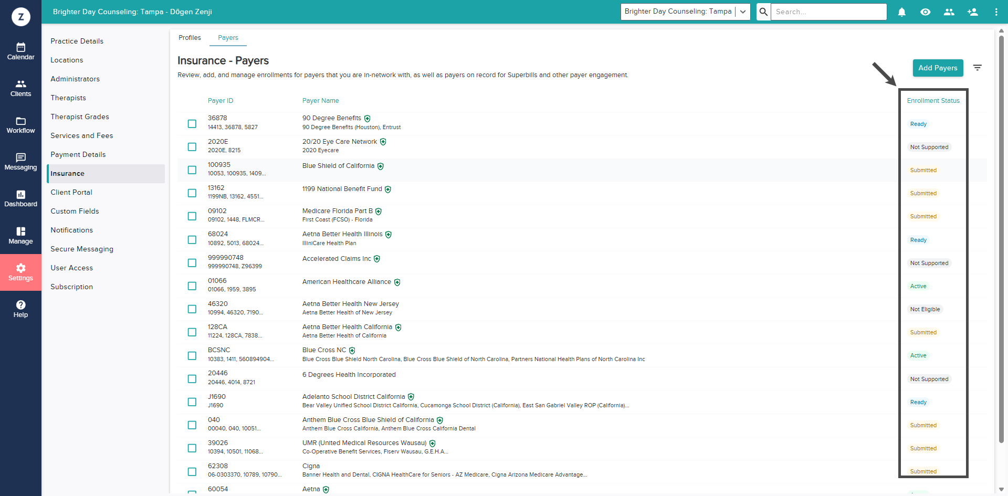The width and height of the screenshot is (1008, 496).
Task: Click the notifications bell icon
Action: click(x=902, y=12)
